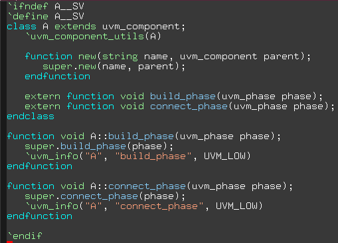Click super.new(name, parent) call
Screen dimensions: 338x243
tap(114, 67)
